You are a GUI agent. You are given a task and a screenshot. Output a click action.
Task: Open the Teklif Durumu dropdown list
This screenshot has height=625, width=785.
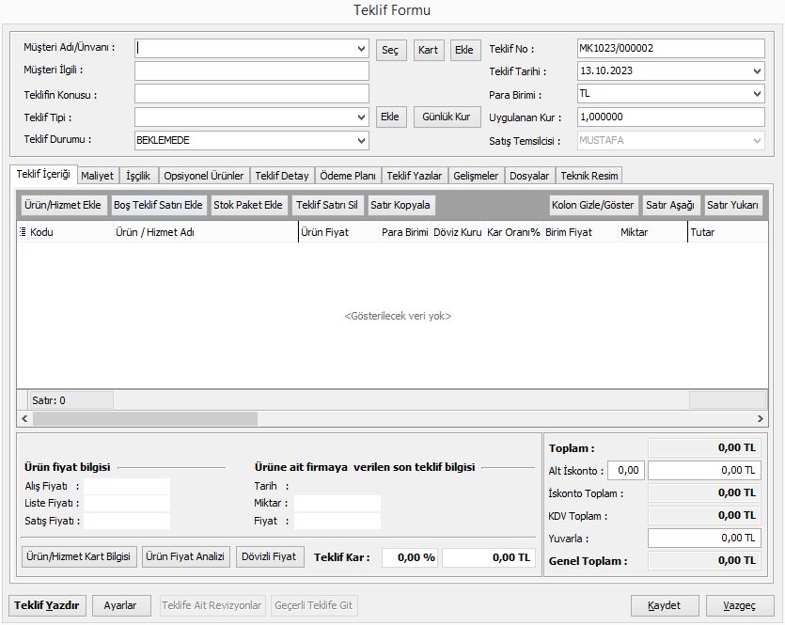362,141
